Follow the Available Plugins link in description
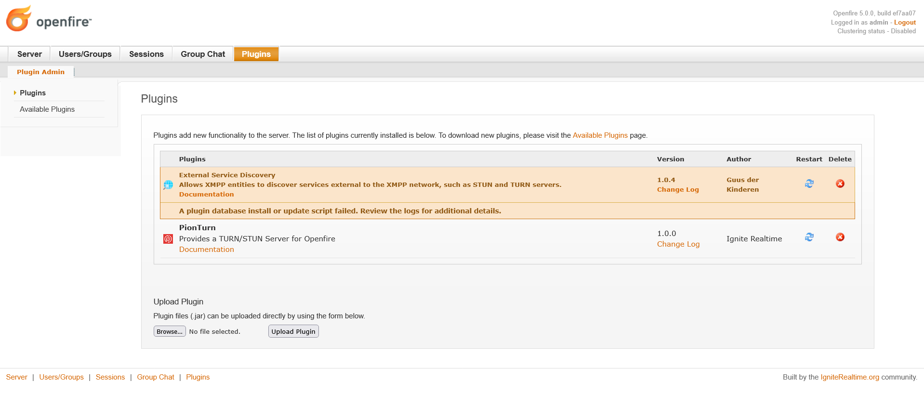This screenshot has height=407, width=924. point(600,135)
